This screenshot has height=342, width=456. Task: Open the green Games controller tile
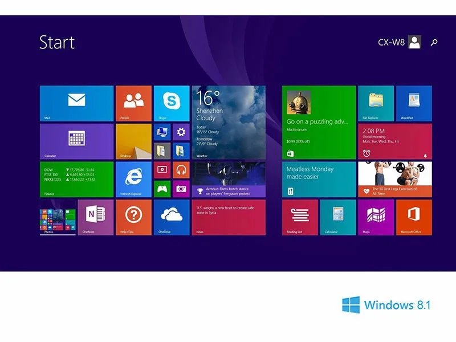click(162, 189)
